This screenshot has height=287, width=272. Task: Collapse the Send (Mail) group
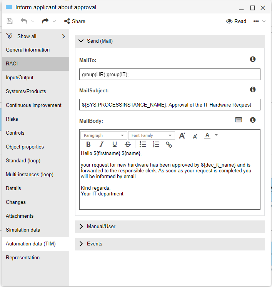point(170,41)
